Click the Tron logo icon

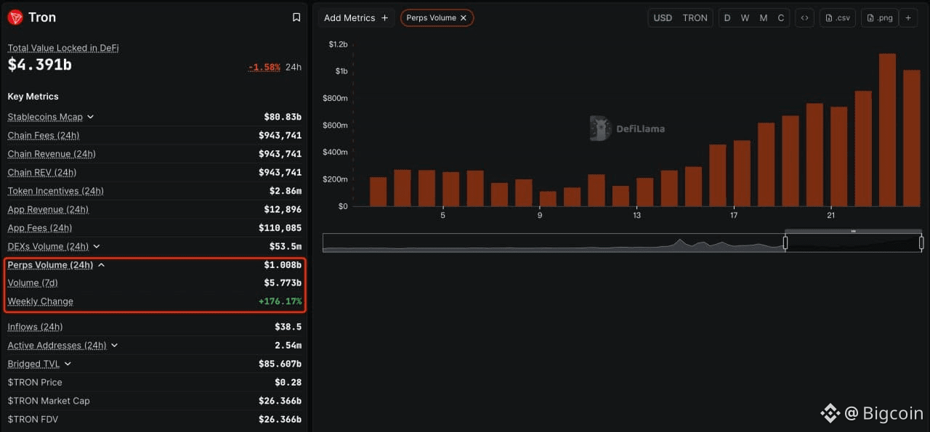tap(15, 17)
